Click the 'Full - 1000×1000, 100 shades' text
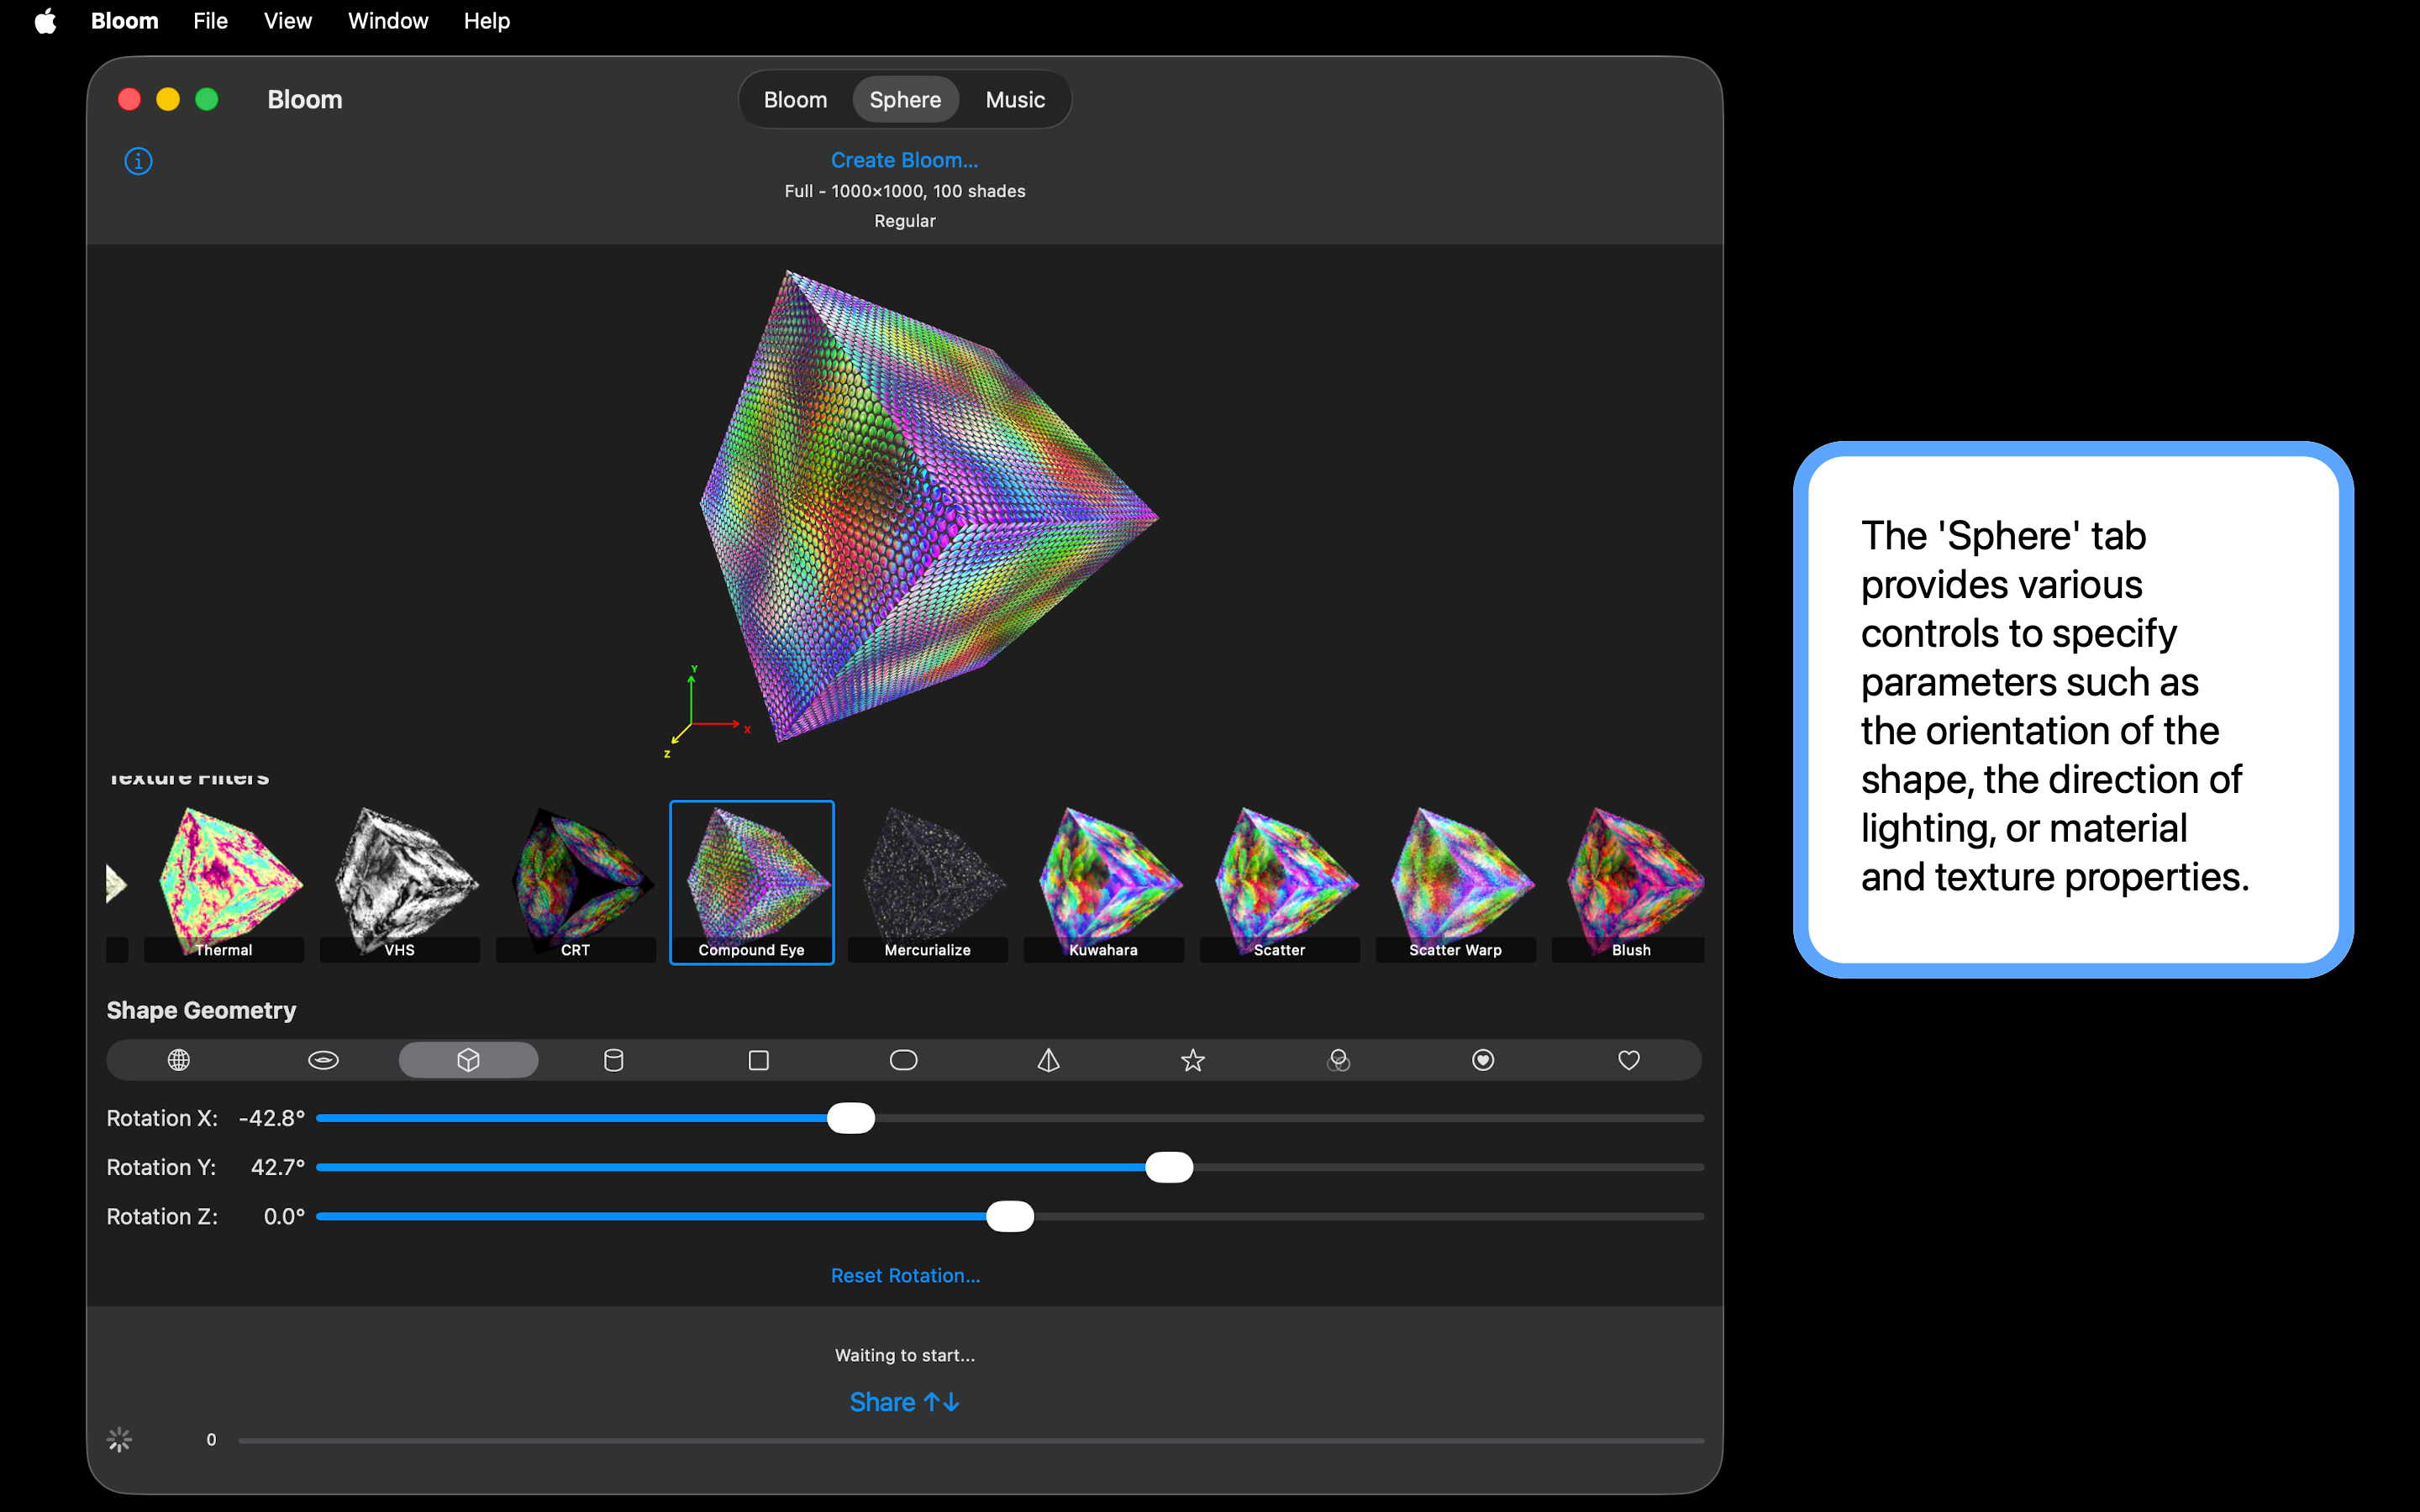The height and width of the screenshot is (1512, 2420). 905,191
